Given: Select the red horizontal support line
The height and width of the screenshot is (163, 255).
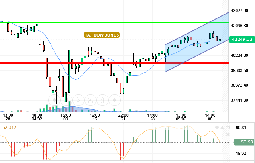Looking at the screenshot, I should click(114, 63).
